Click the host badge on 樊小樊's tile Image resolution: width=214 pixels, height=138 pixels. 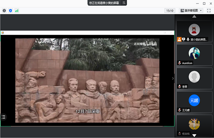tap(179, 39)
